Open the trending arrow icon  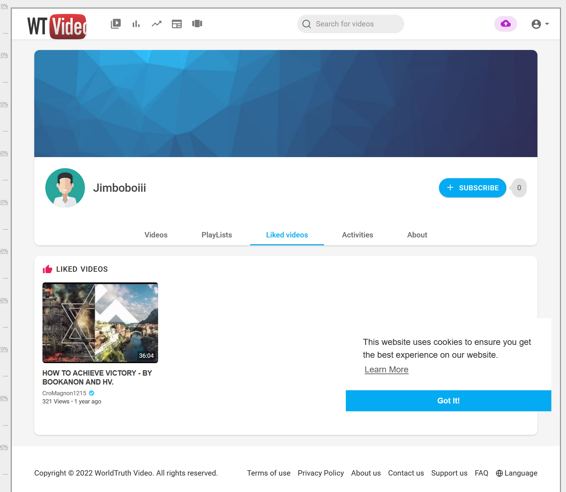pos(156,24)
